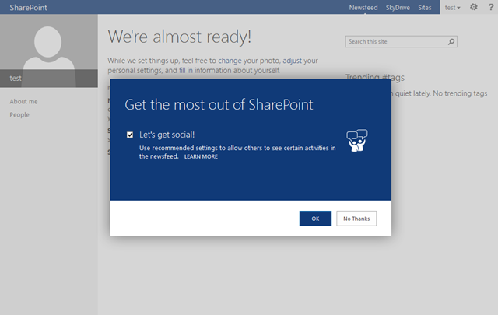
Task: Follow the change photo link
Action: 230,61
